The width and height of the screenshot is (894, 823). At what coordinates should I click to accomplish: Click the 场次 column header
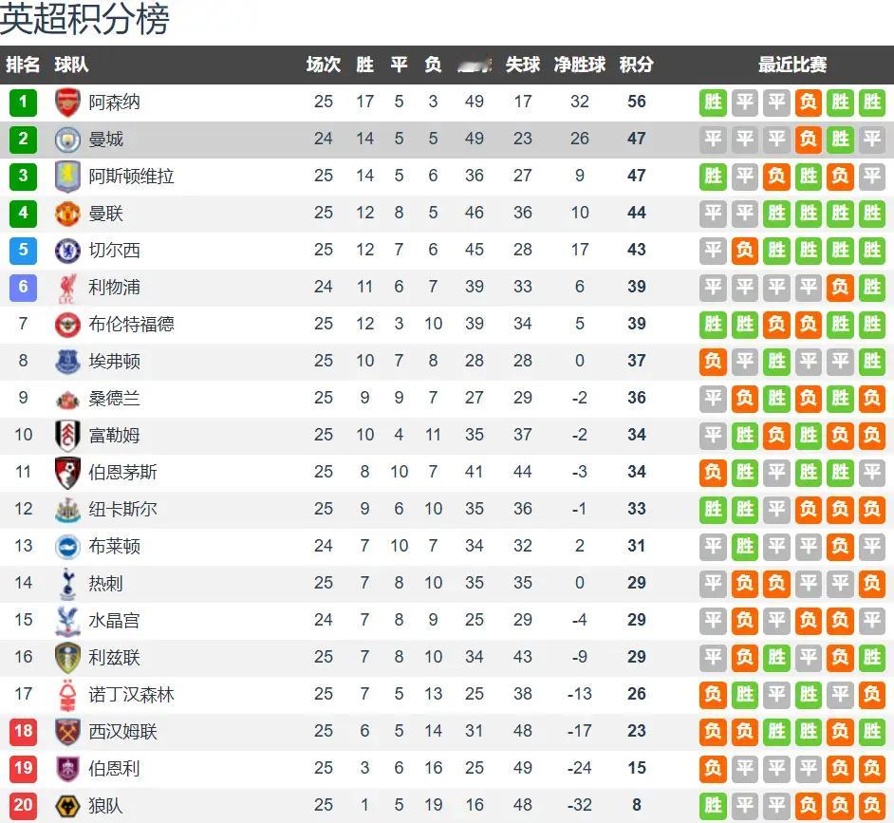(324, 65)
